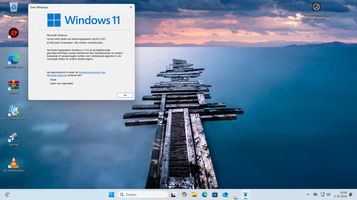Select the WinRAR desktop shortcut

[14, 87]
